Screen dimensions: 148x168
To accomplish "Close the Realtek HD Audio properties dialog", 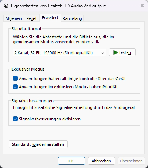I will click(142, 6).
